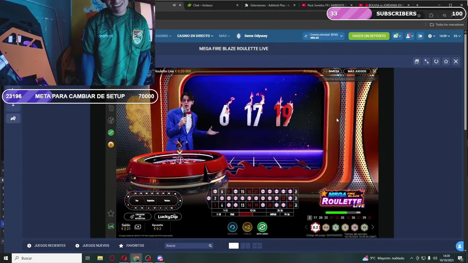Image resolution: width=468 pixels, height=263 pixels.
Task: Expand the CASINO menu
Action: (x=163, y=36)
